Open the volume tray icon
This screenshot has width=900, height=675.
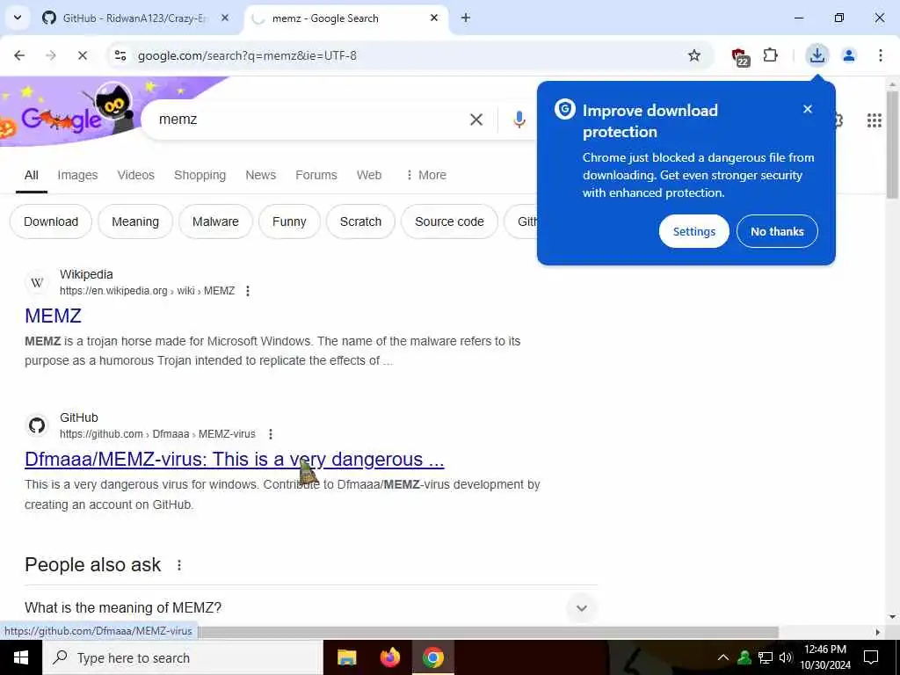(x=785, y=657)
